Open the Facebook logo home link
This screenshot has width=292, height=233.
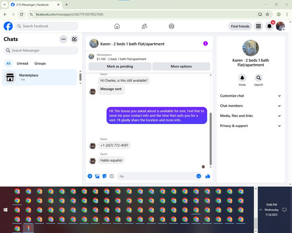click(8, 26)
